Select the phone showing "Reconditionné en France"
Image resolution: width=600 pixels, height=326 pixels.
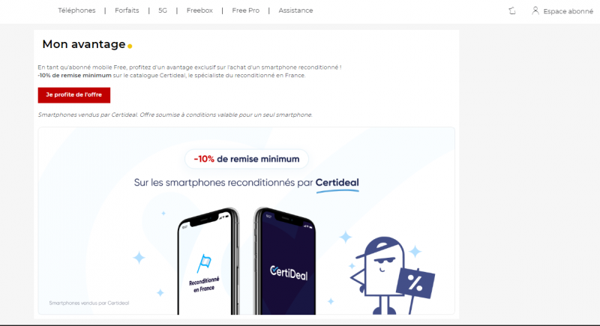(x=204, y=262)
